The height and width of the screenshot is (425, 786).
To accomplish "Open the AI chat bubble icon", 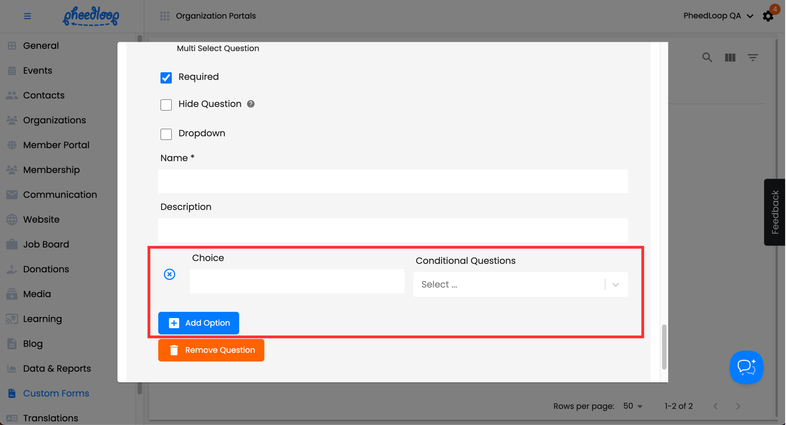I will point(746,367).
